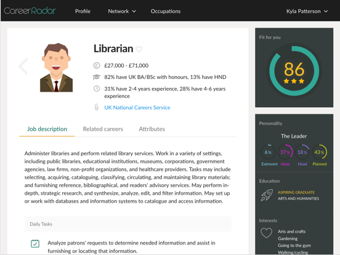This screenshot has width=340, height=255.
Task: Click the Librarian avatar illustration
Action: coord(57,67)
